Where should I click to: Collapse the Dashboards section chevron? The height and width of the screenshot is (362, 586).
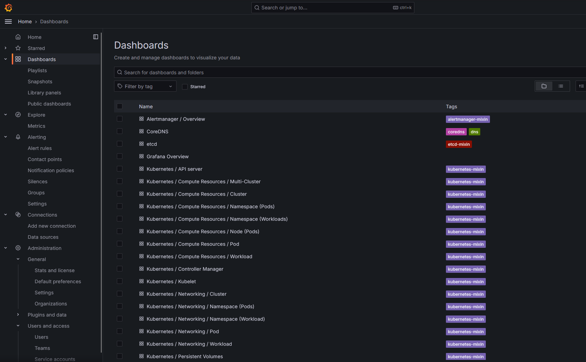[6, 59]
